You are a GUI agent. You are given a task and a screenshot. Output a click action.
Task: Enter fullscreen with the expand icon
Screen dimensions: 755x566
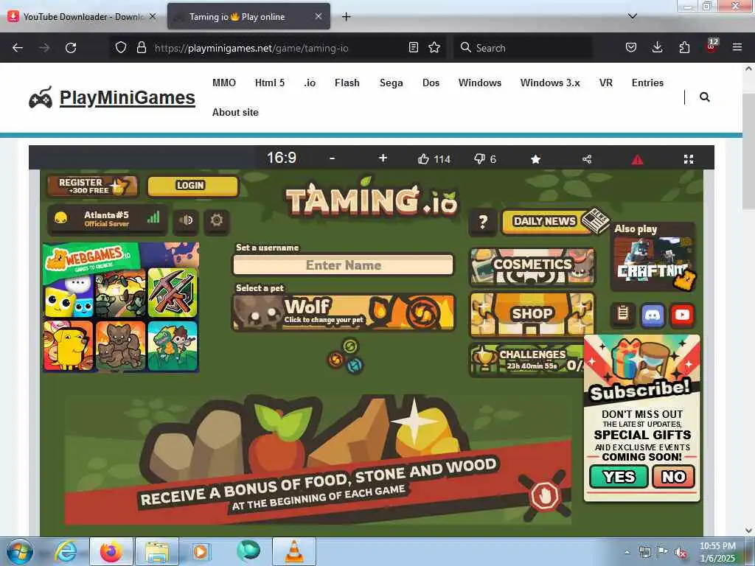[x=689, y=159]
